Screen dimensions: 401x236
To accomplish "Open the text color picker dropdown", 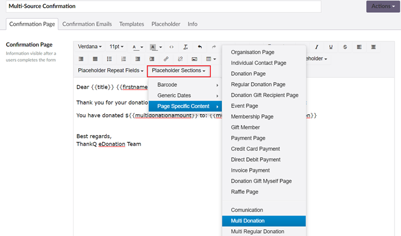I will (x=140, y=47).
